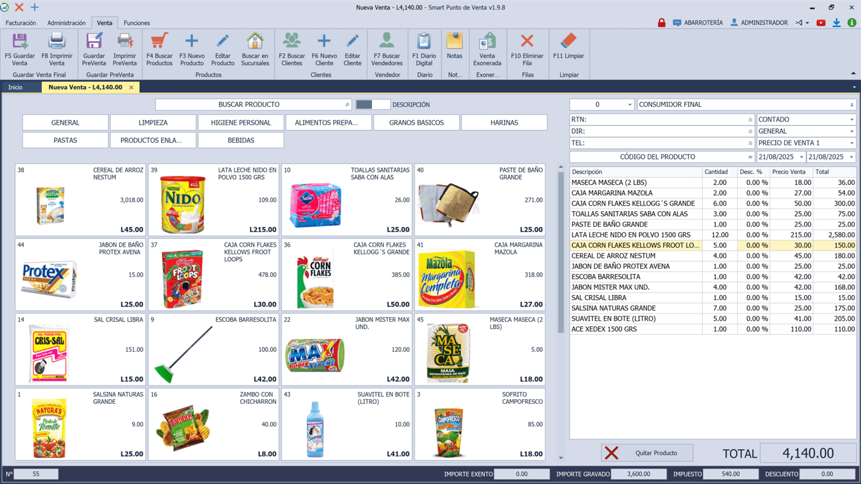This screenshot has width=861, height=484.
Task: Select the Jabon de Baño Protex Avena card
Action: [x=80, y=275]
